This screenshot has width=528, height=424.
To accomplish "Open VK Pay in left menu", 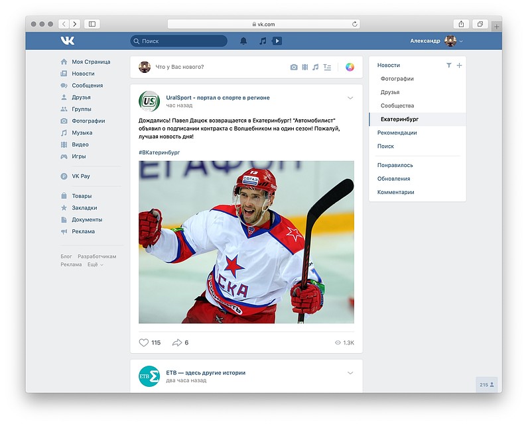I will [76, 176].
